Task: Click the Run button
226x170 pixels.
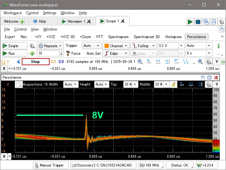Action: click(15, 54)
